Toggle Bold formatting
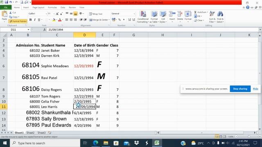Image resolution: width=262 pixels, height=147 pixels. point(30,20)
